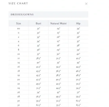Select the Hip column header
The image size is (109, 107).
tap(78, 23)
